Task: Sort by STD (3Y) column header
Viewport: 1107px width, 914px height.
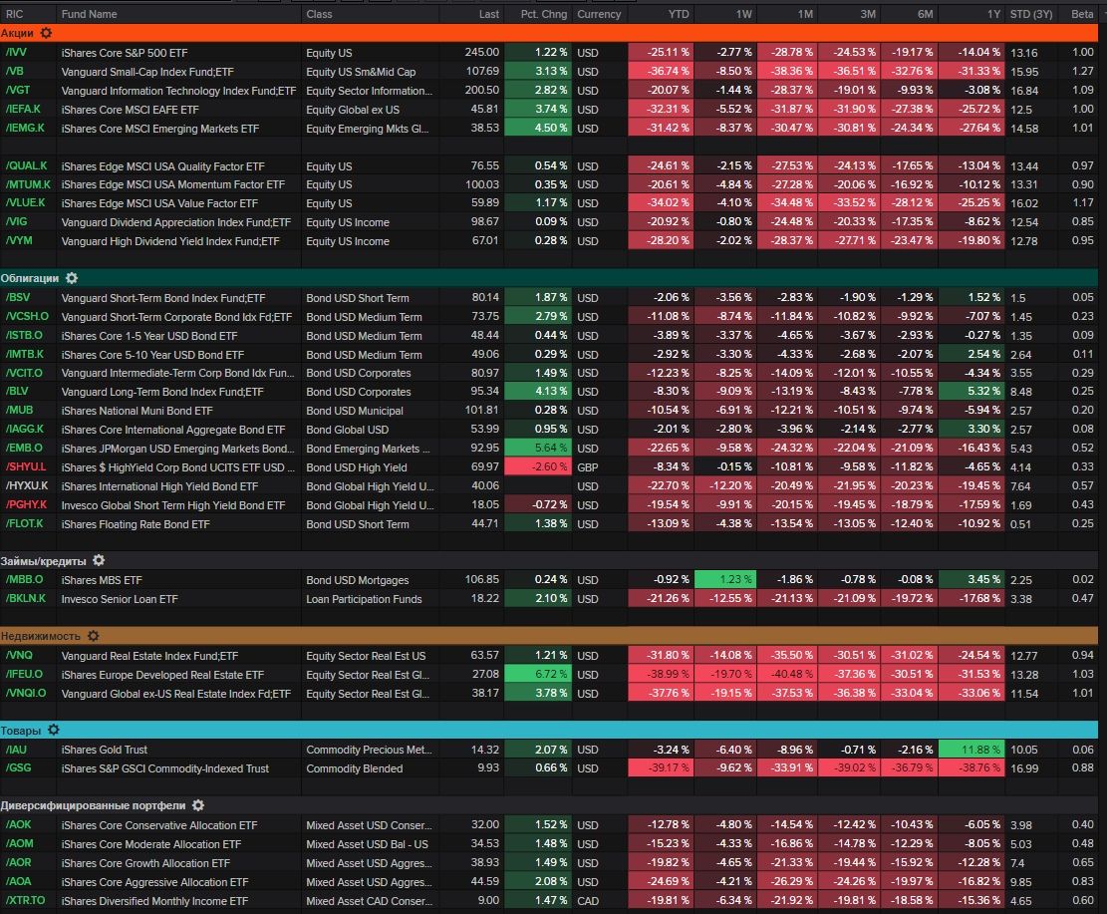Action: click(x=1030, y=14)
